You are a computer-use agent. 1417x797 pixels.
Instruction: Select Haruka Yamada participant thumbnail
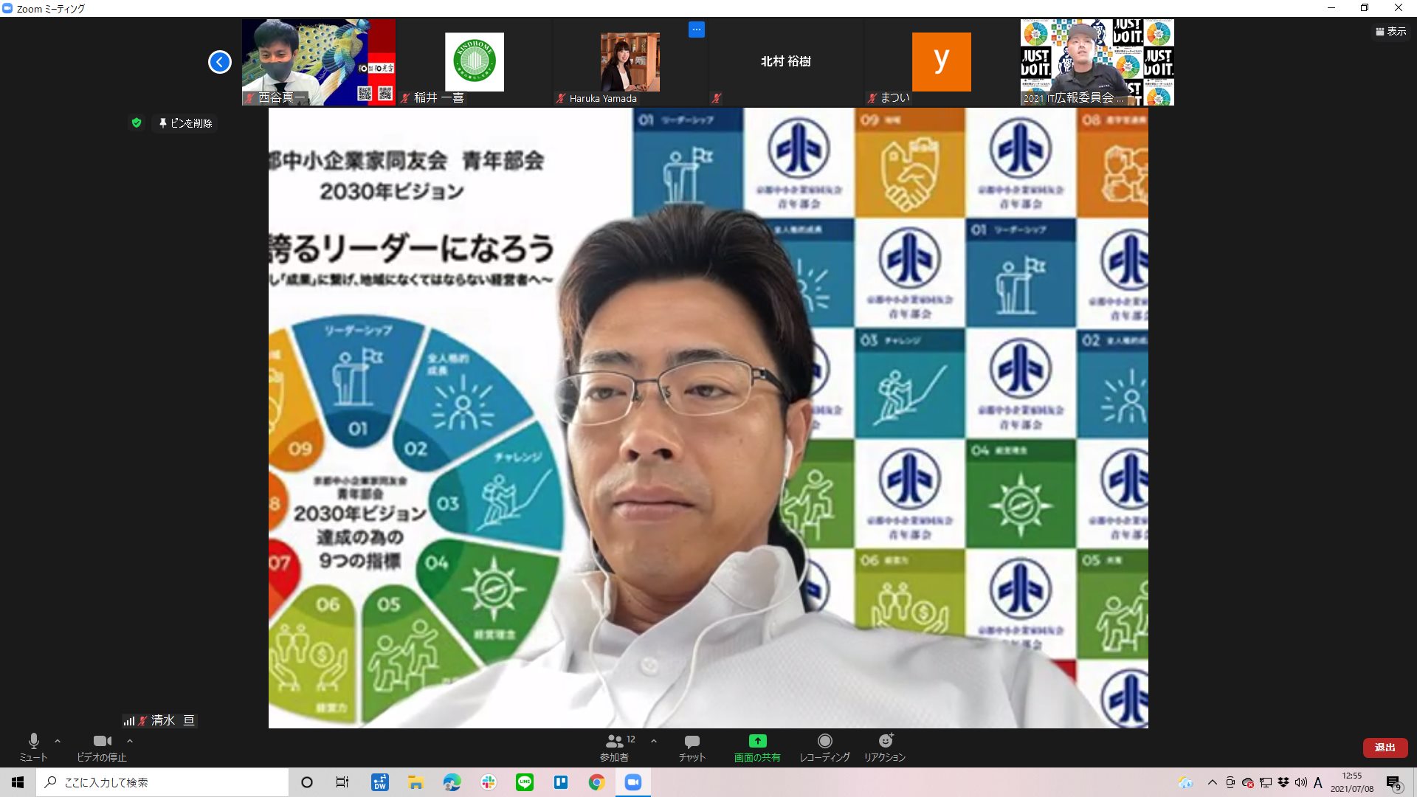coord(630,62)
